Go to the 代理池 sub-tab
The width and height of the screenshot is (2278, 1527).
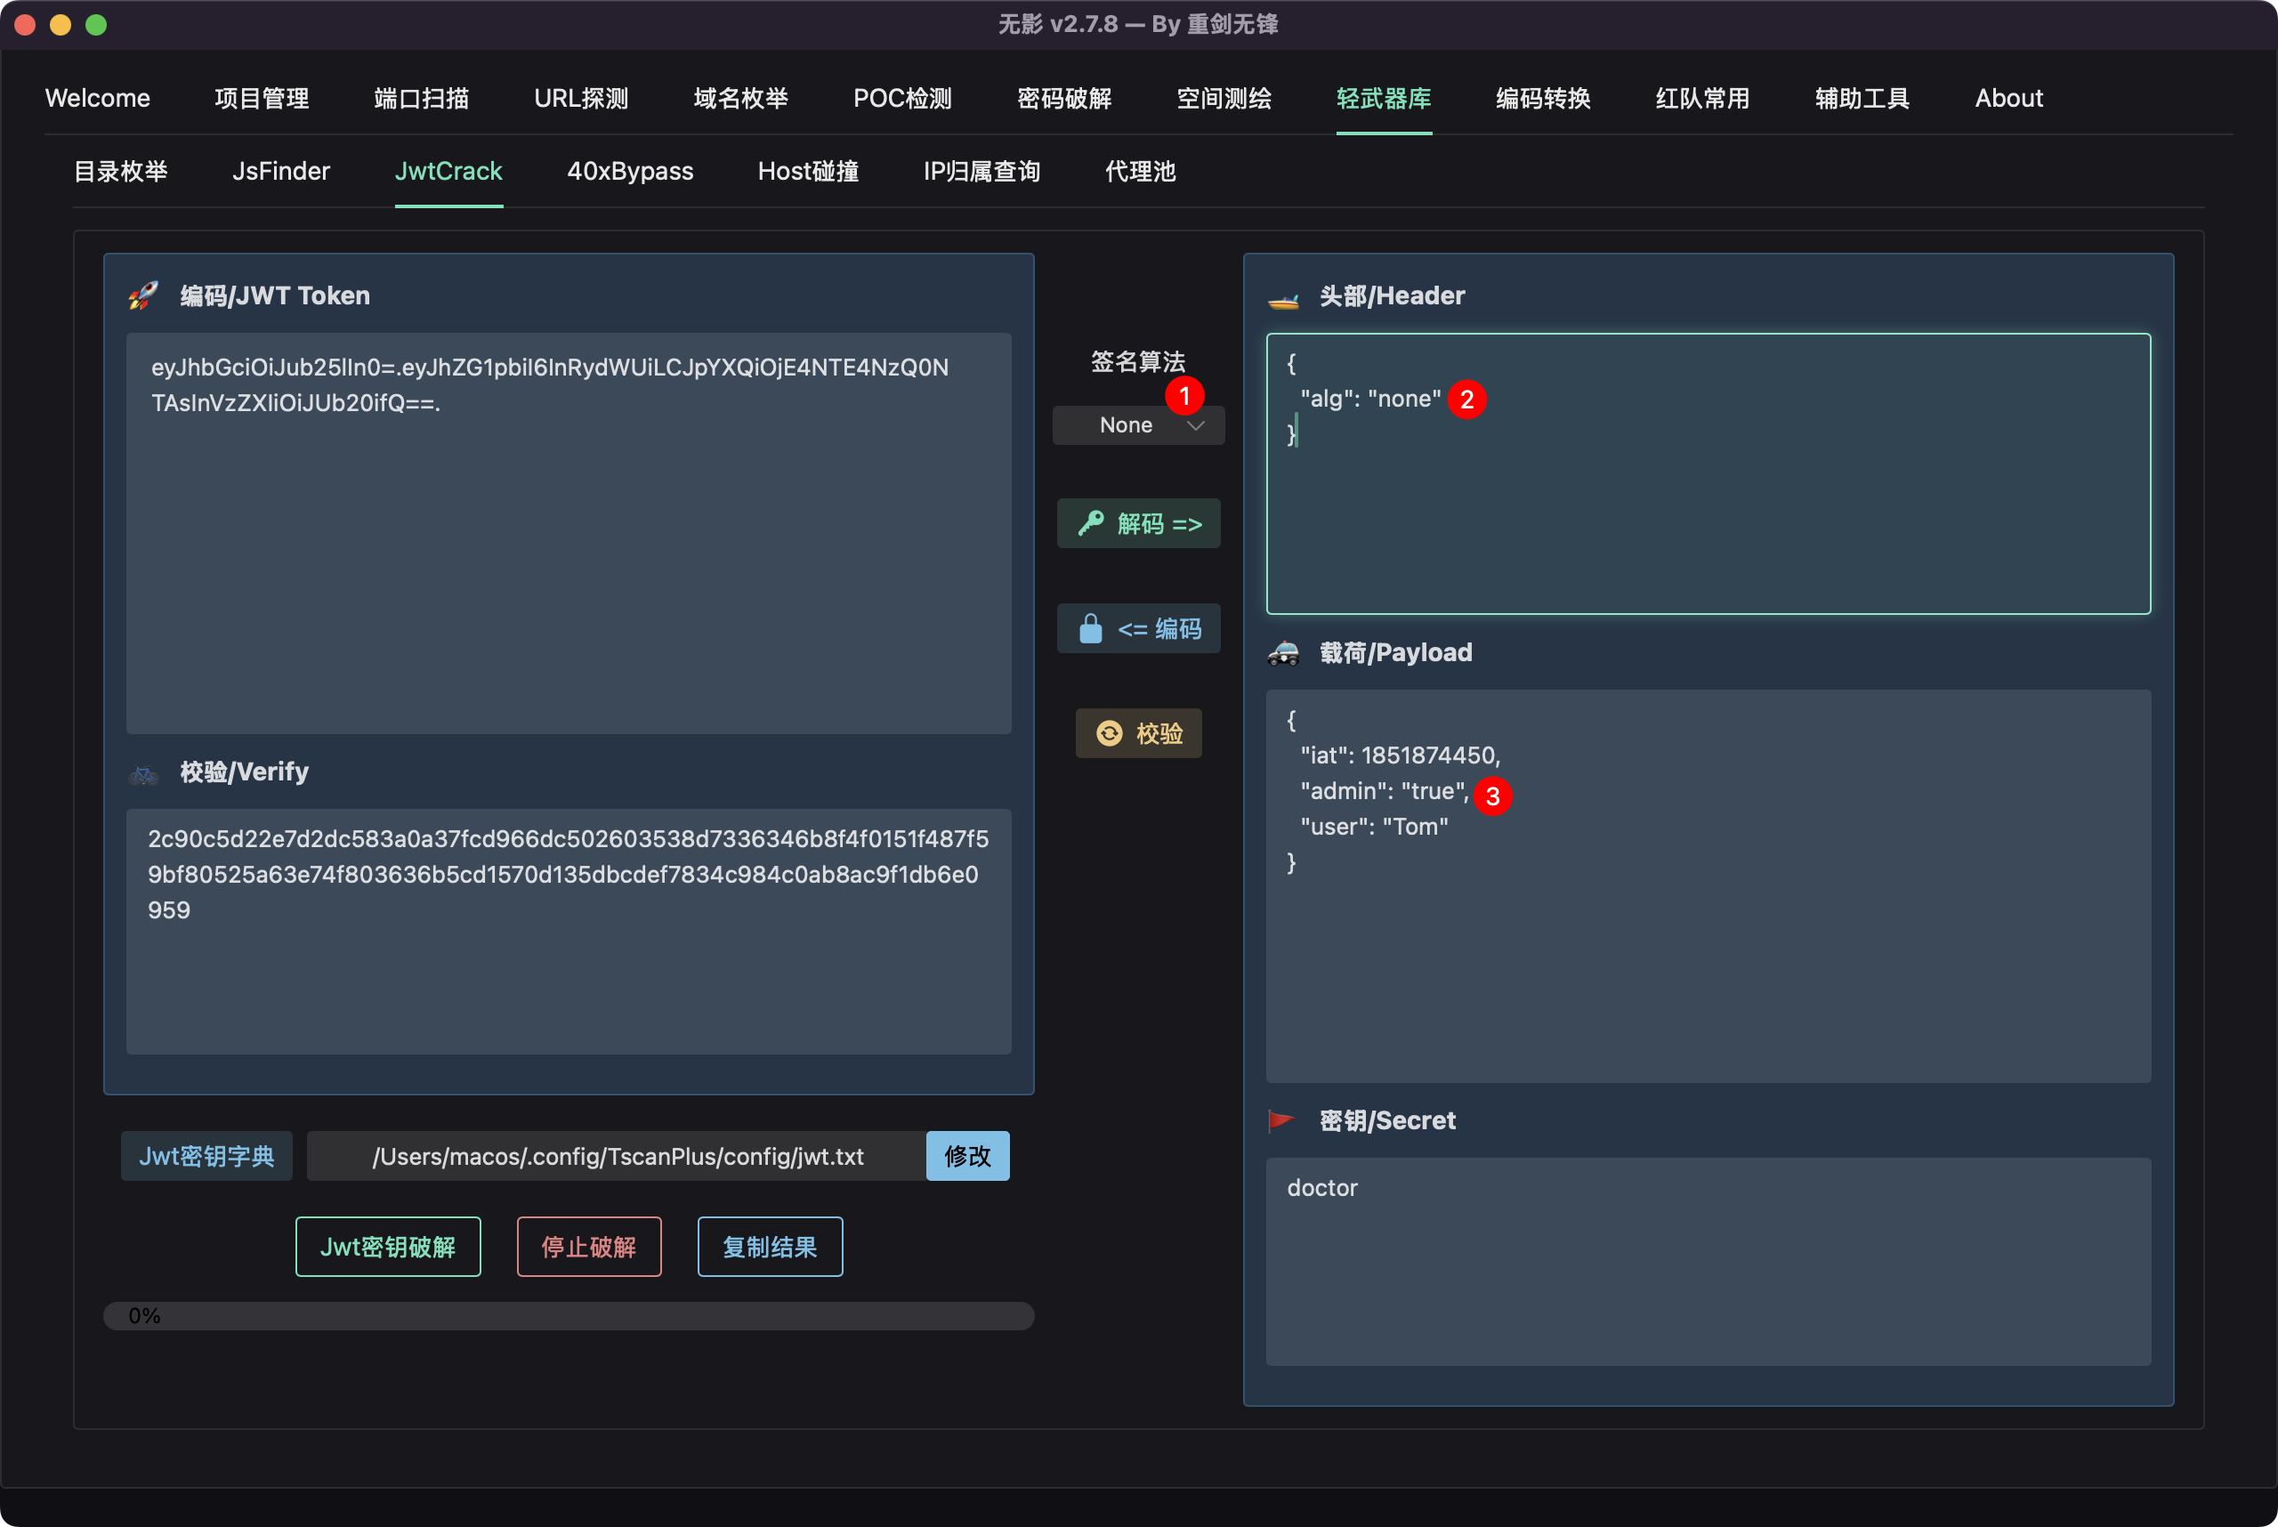click(x=1141, y=172)
